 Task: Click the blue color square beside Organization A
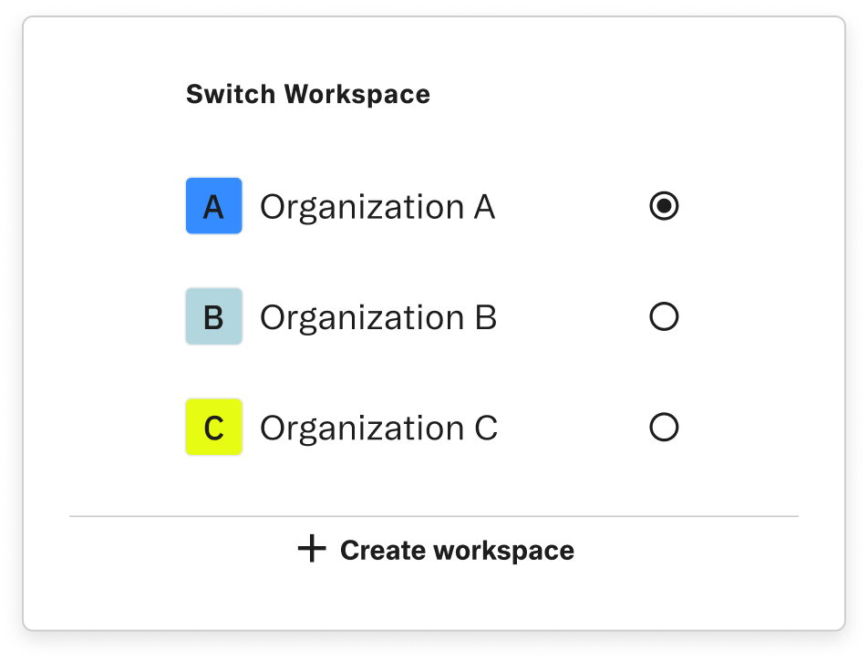click(214, 207)
